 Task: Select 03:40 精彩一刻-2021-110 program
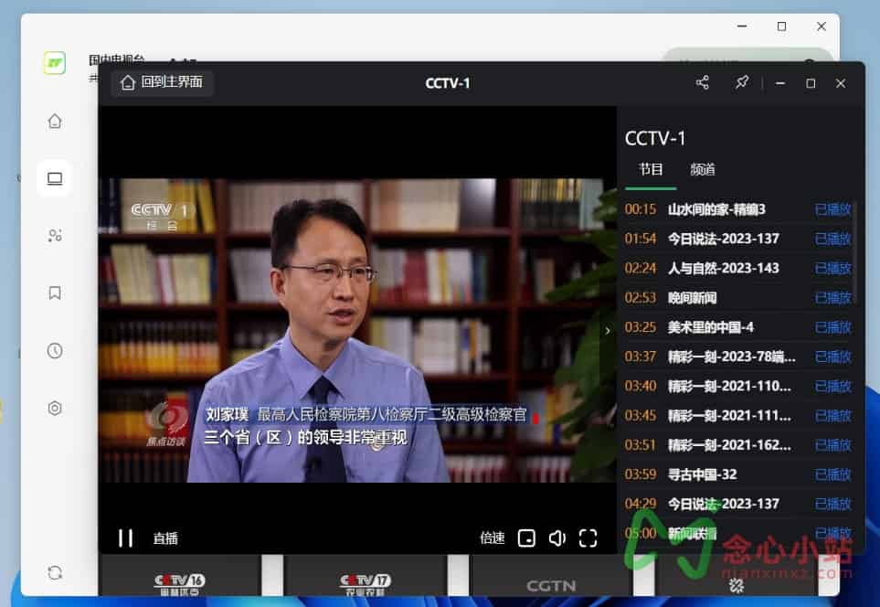tap(738, 386)
